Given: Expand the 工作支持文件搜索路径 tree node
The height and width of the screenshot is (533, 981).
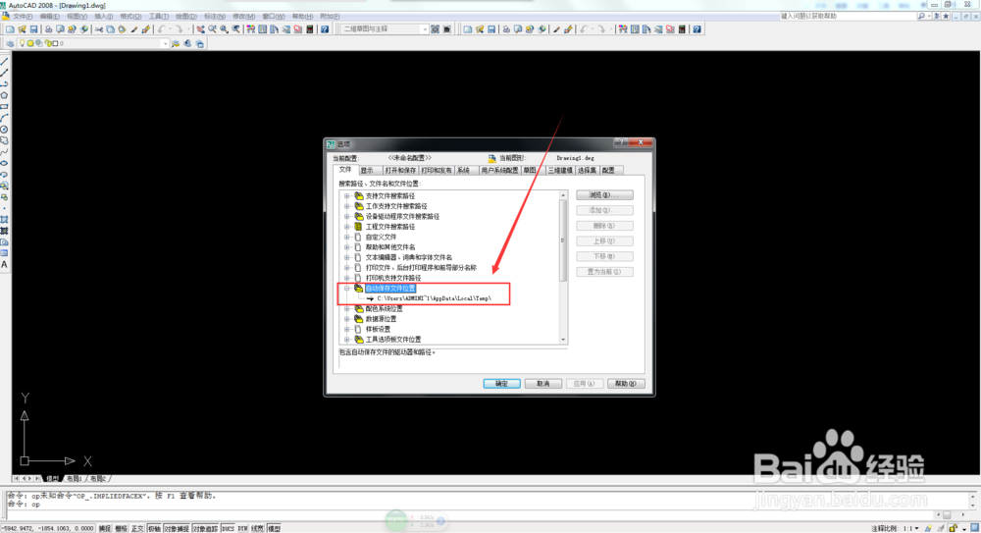Looking at the screenshot, I should 347,206.
